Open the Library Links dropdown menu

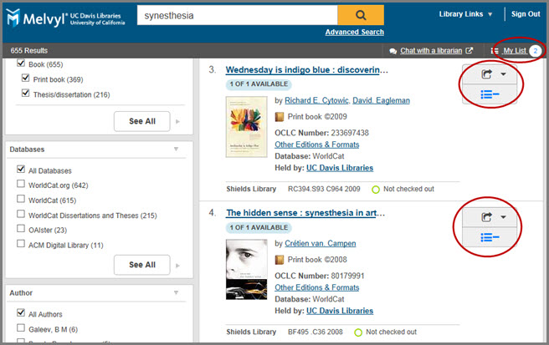[x=465, y=14]
